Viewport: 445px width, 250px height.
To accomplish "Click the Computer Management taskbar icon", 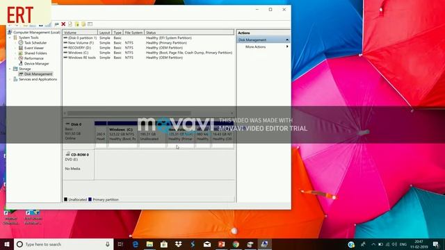I will 264,244.
